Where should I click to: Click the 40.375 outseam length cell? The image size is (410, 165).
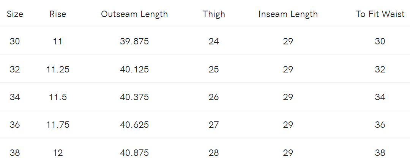coord(134,97)
